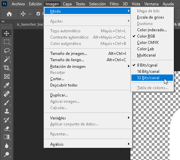Select the Dodge tool
This screenshot has height=160, width=180.
point(7,154)
